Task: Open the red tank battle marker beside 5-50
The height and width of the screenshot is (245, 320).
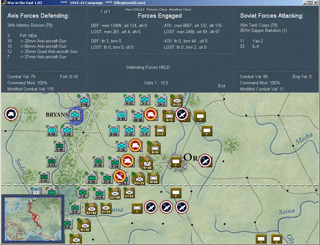Action: tap(127, 161)
